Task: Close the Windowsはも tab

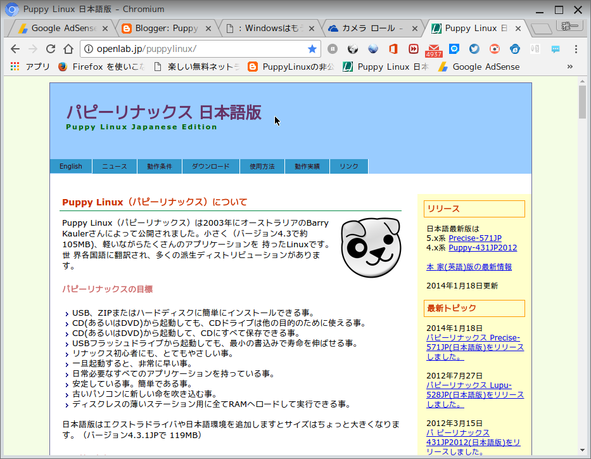Action: (311, 29)
